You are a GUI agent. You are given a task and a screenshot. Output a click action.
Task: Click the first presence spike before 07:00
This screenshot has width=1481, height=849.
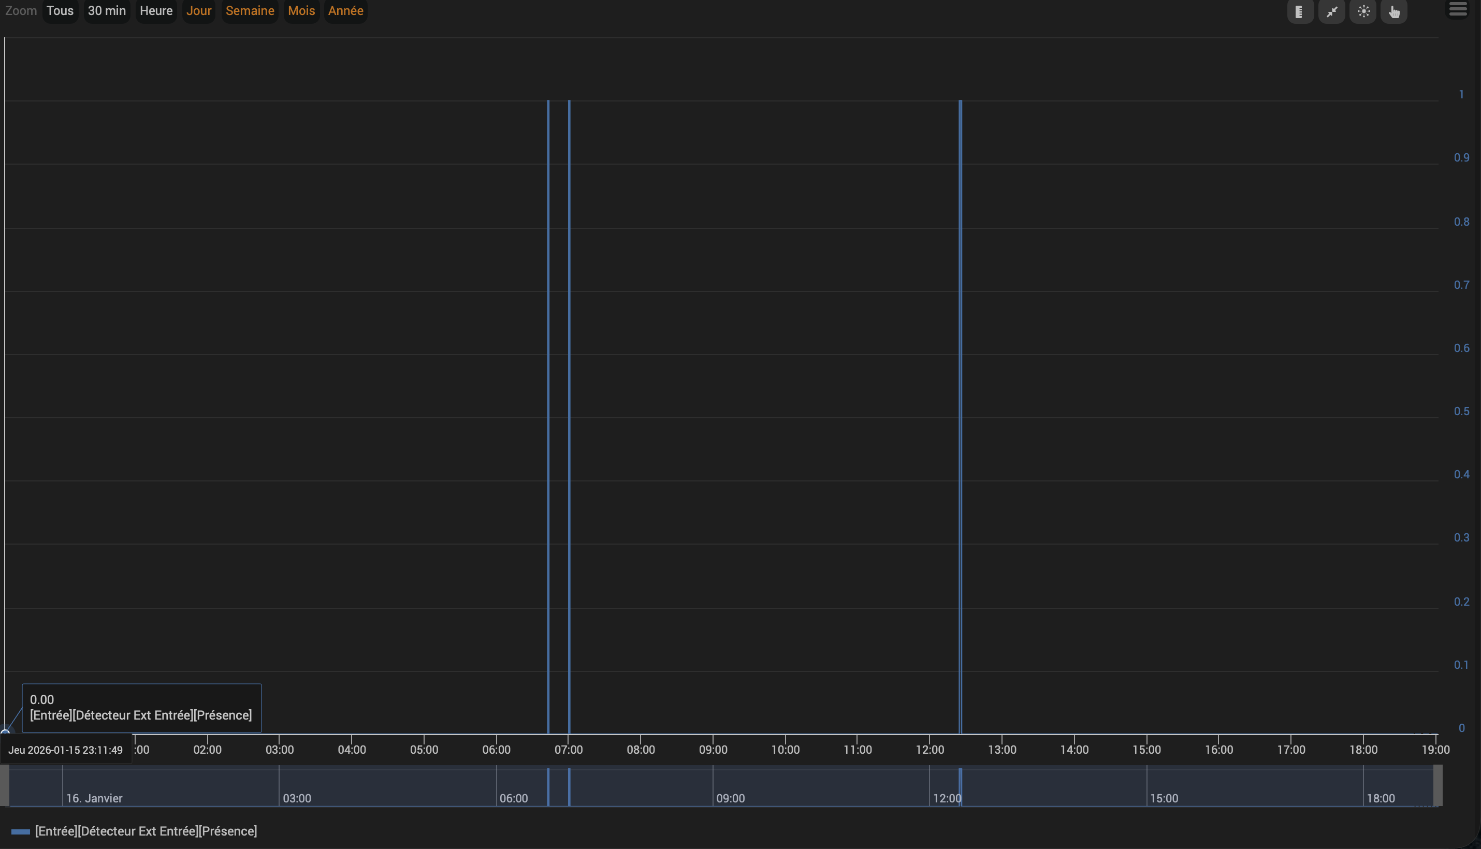pos(548,408)
